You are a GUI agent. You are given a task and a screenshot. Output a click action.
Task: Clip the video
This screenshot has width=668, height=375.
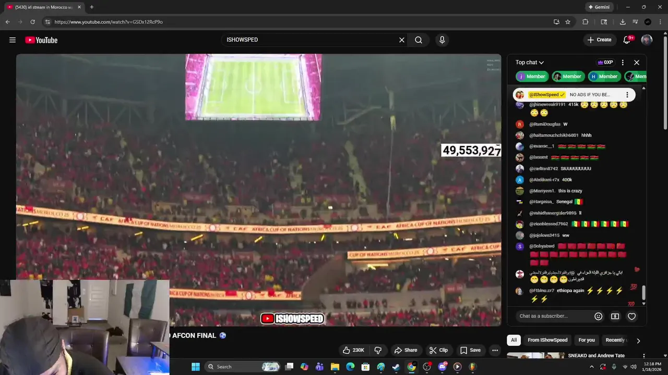(x=438, y=350)
